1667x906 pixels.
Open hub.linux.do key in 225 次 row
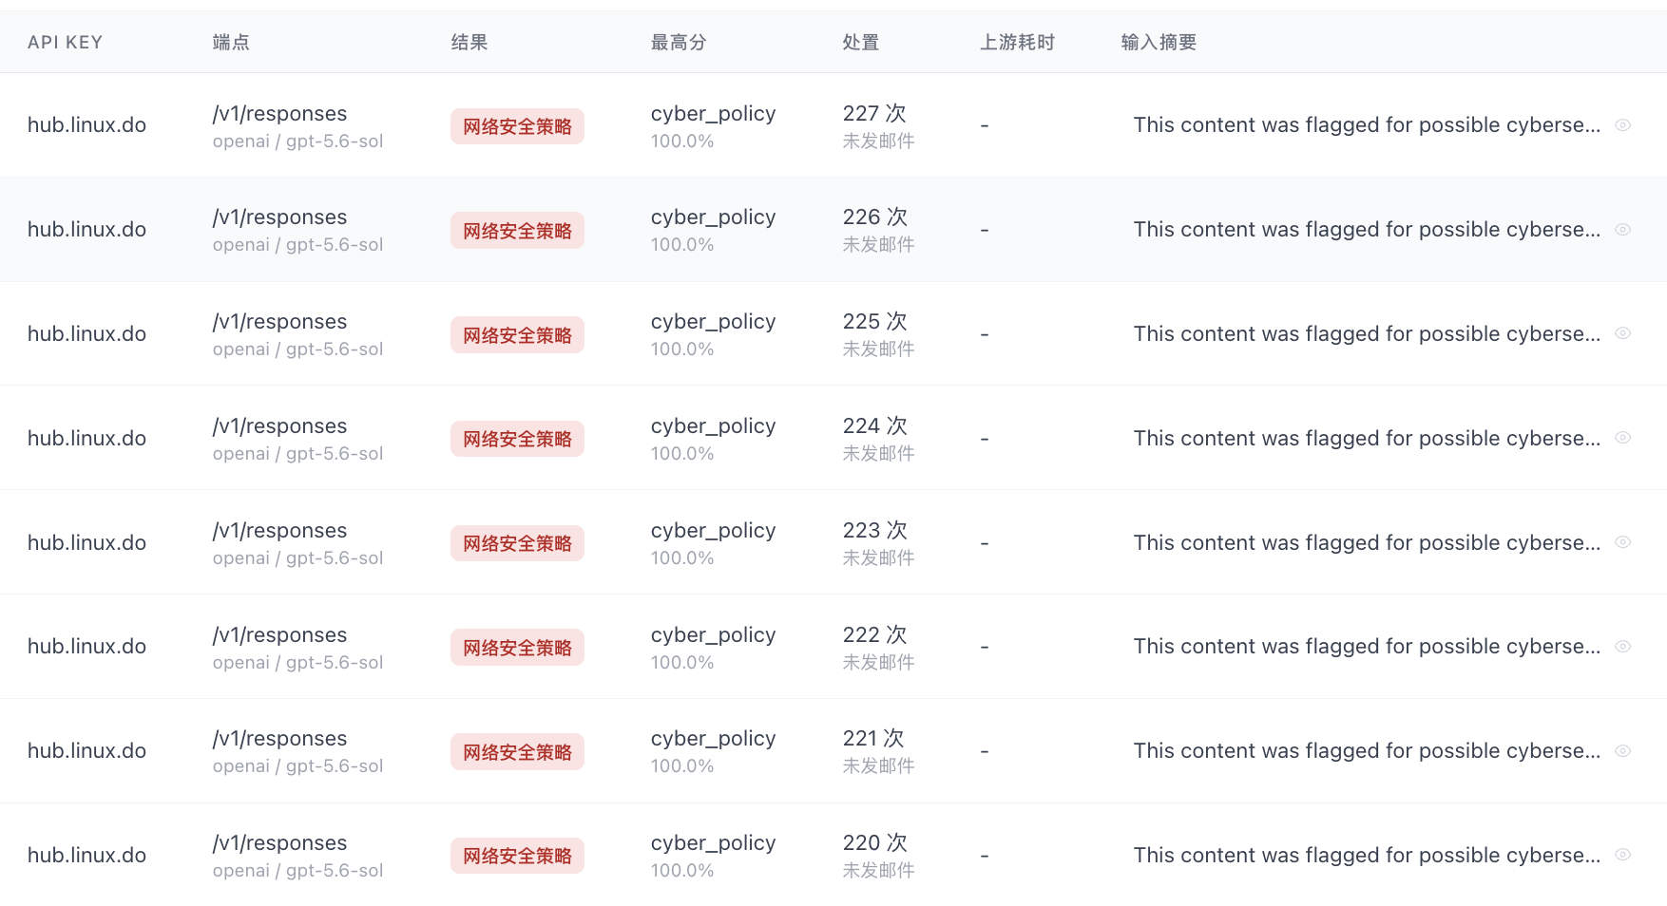click(86, 334)
